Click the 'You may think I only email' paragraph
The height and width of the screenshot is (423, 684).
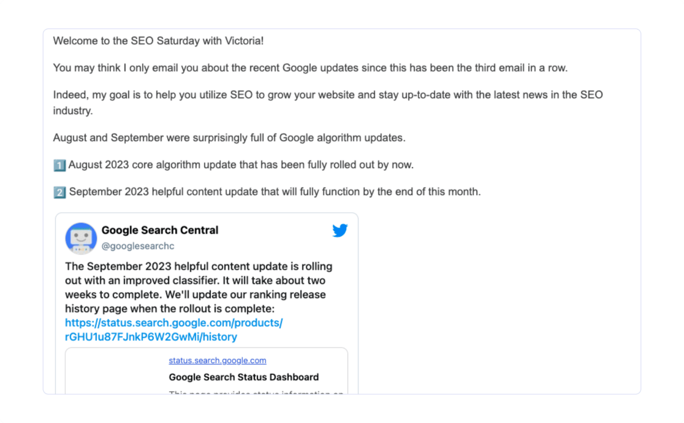[x=310, y=68]
